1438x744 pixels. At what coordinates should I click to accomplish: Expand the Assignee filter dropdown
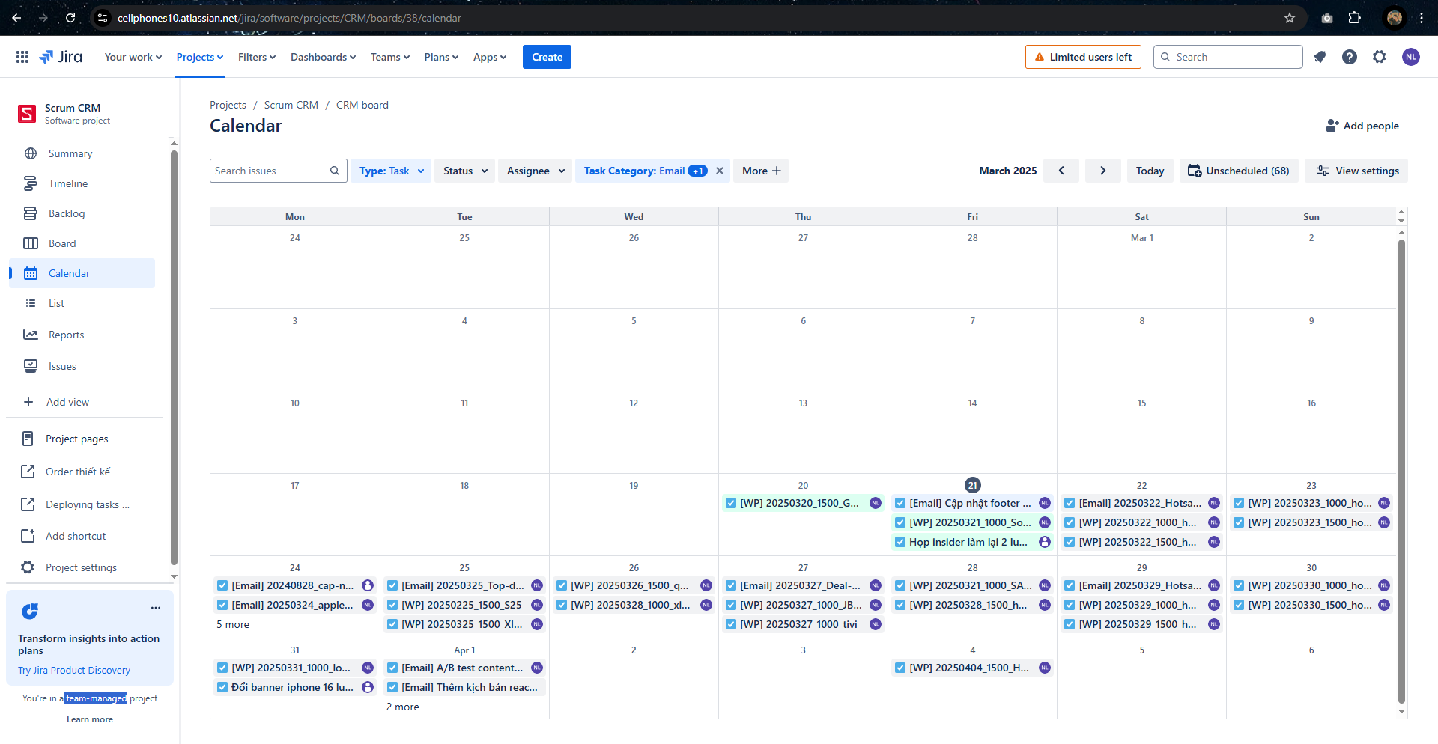[535, 171]
